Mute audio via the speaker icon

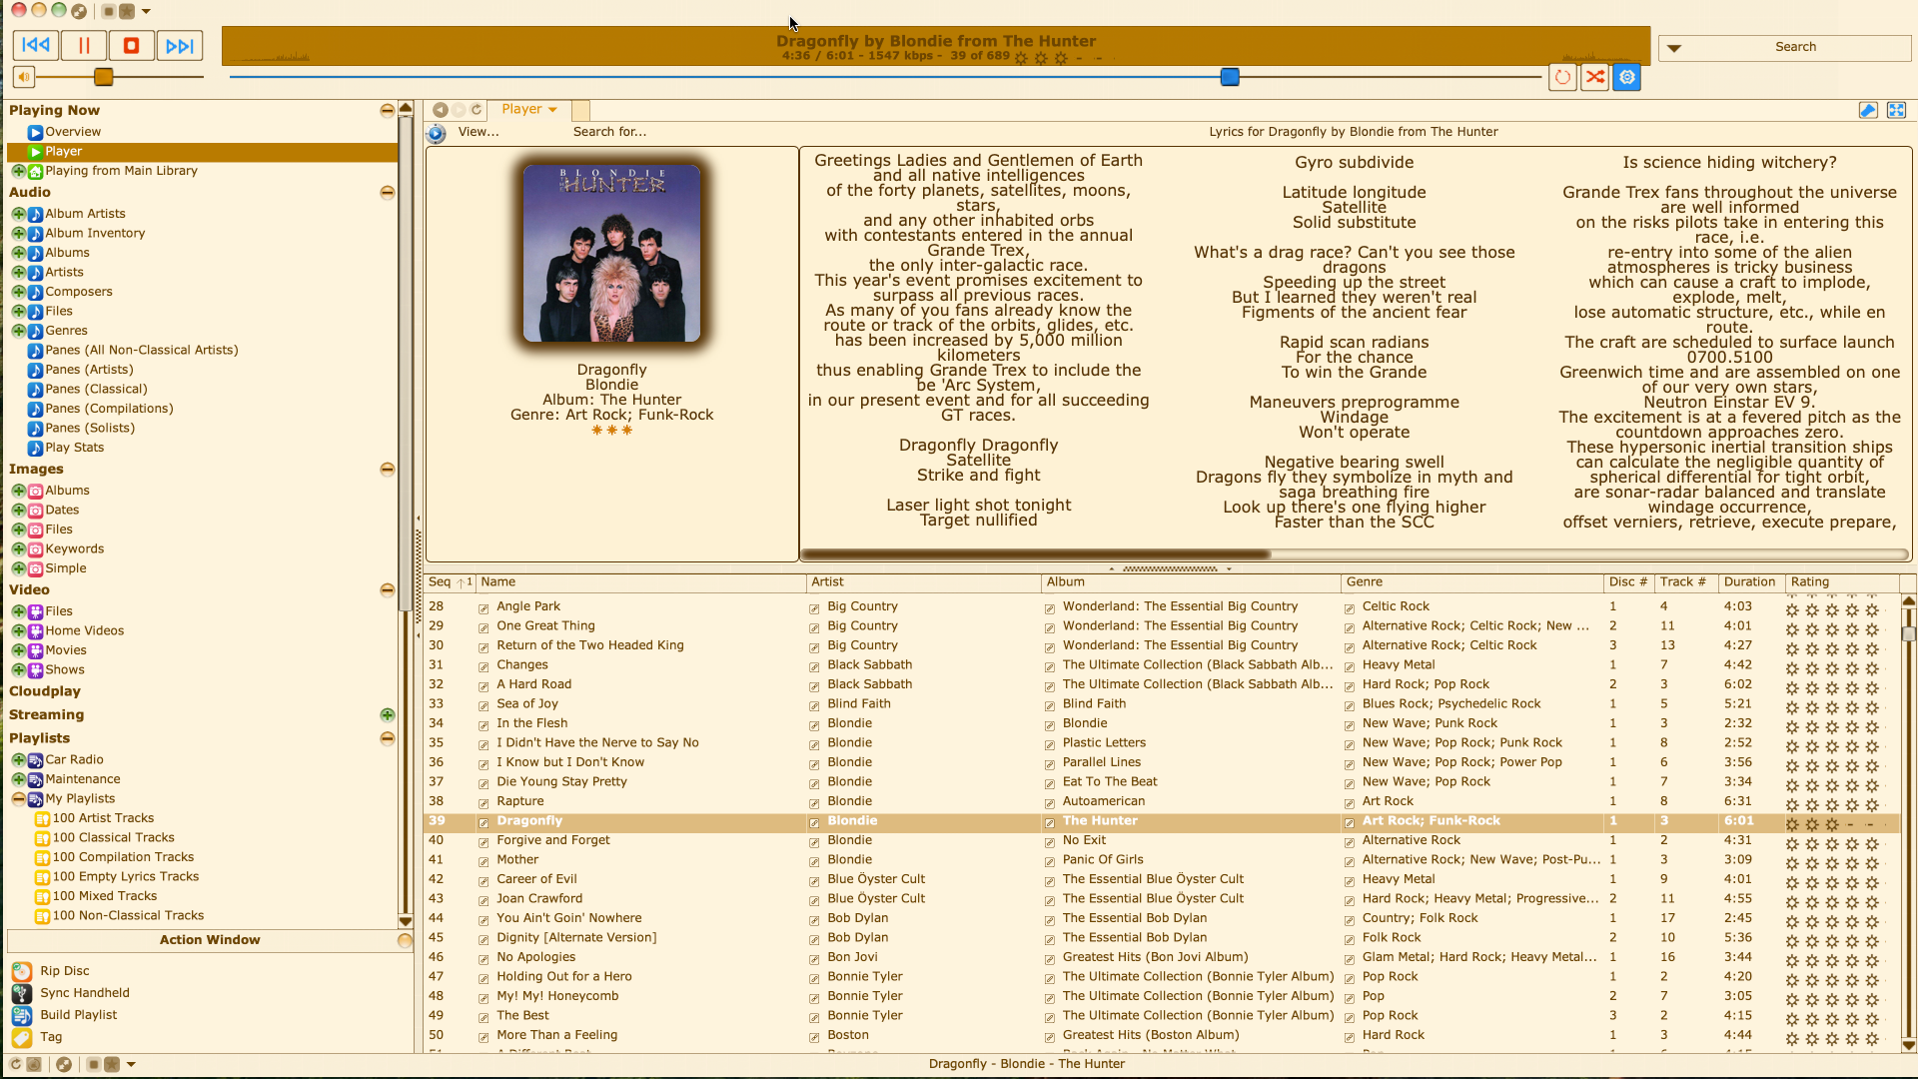(23, 77)
